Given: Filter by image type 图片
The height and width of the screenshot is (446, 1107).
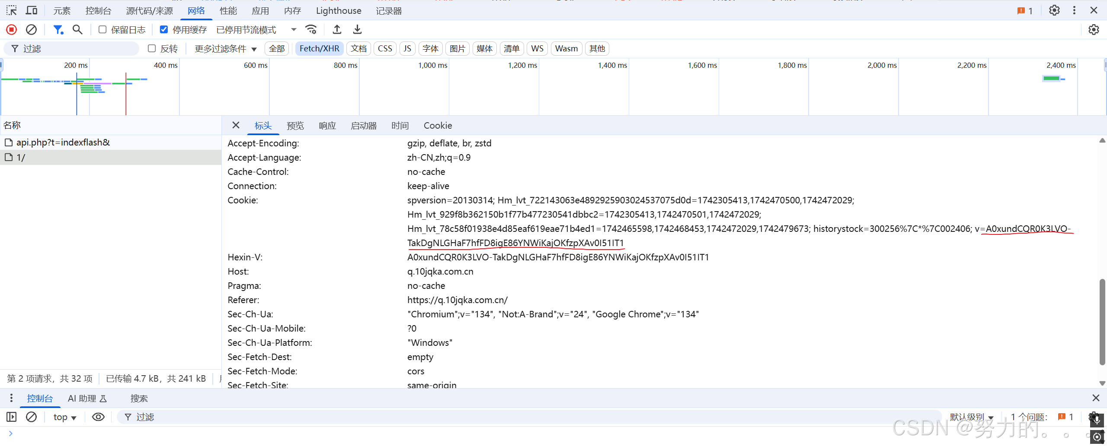Looking at the screenshot, I should [x=457, y=48].
